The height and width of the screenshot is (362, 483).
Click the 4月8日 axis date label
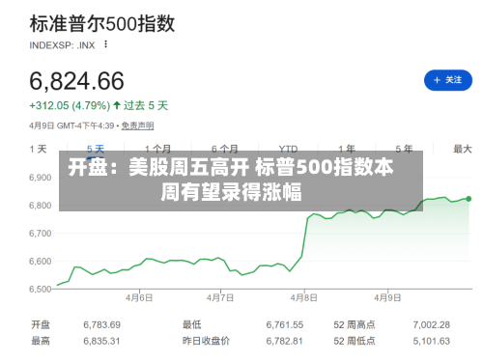coord(304,297)
